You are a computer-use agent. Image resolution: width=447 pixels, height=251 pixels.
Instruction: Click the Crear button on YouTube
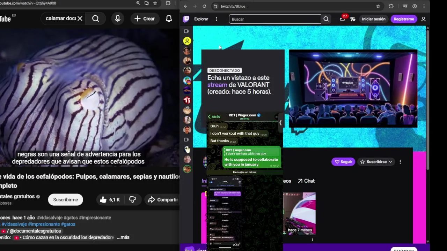(145, 19)
